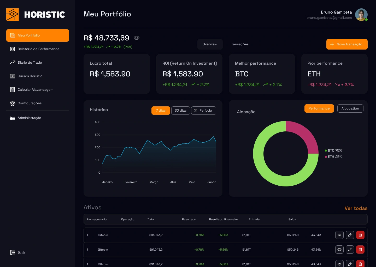This screenshot has width=376, height=267.
Task: Switch chart to Aloccation view
Action: (350, 108)
